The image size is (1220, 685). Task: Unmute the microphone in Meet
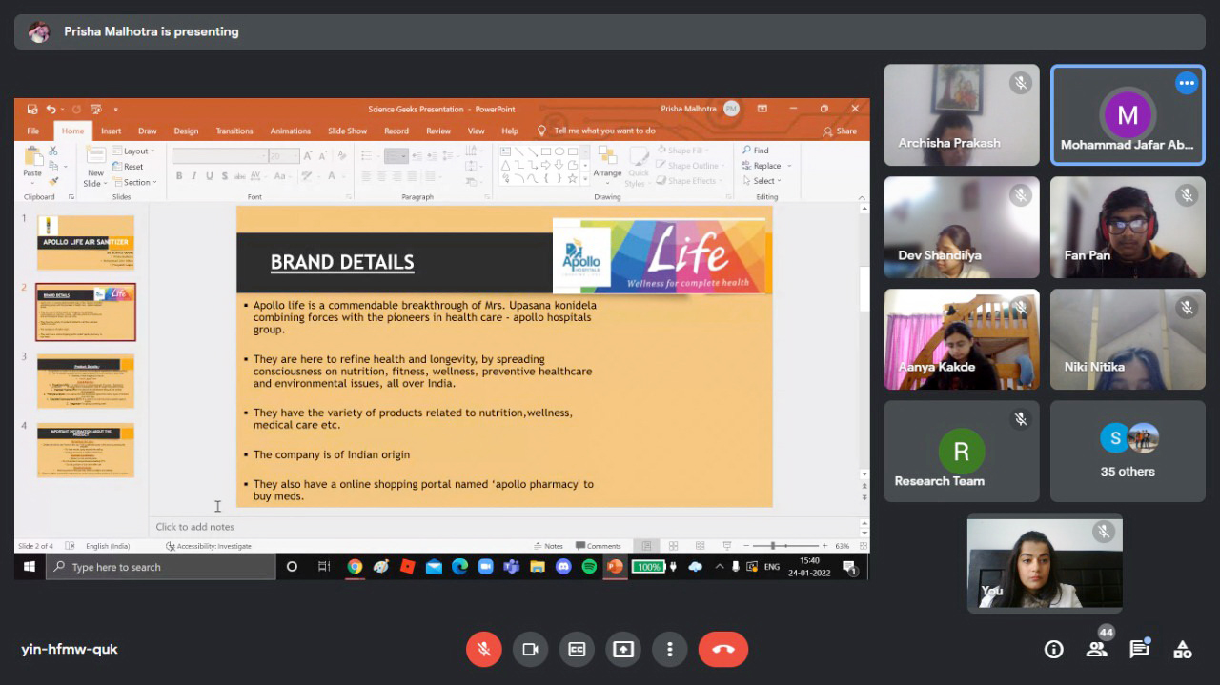click(484, 649)
